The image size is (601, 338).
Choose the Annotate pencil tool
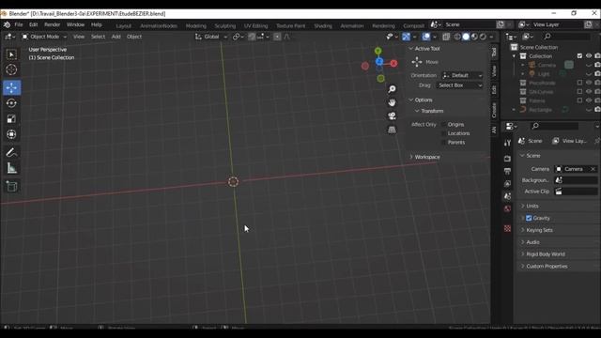11,152
